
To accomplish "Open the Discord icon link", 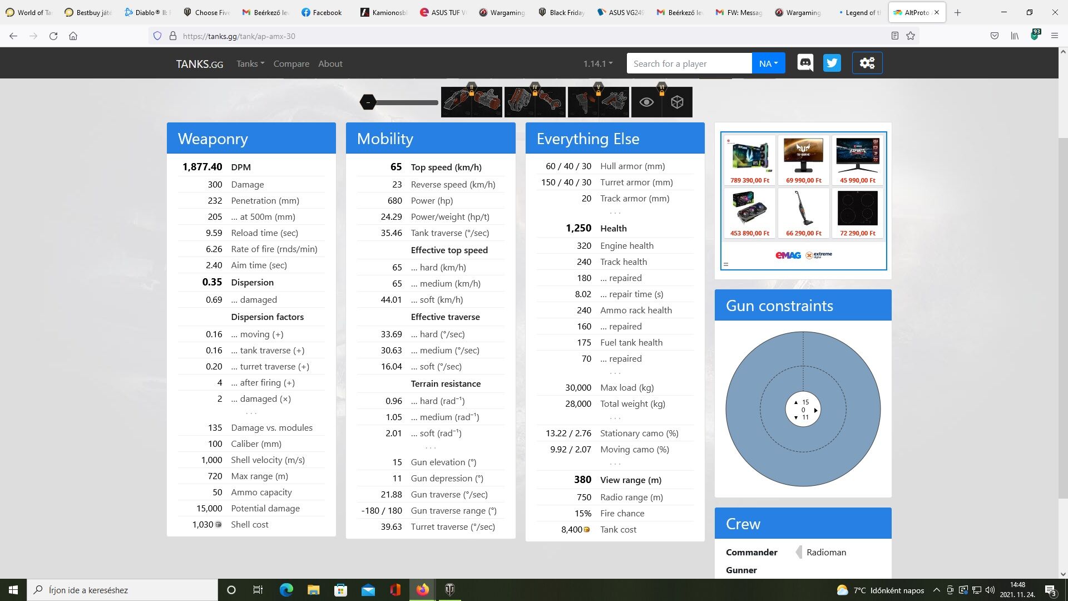I will (x=805, y=63).
